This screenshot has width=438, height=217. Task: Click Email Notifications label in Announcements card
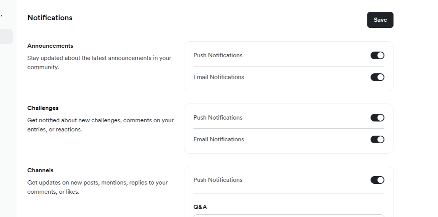219,77
